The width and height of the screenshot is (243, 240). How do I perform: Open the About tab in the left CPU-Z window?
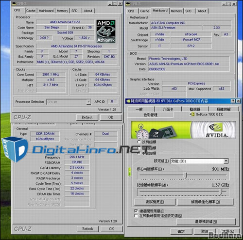(x=88, y=11)
